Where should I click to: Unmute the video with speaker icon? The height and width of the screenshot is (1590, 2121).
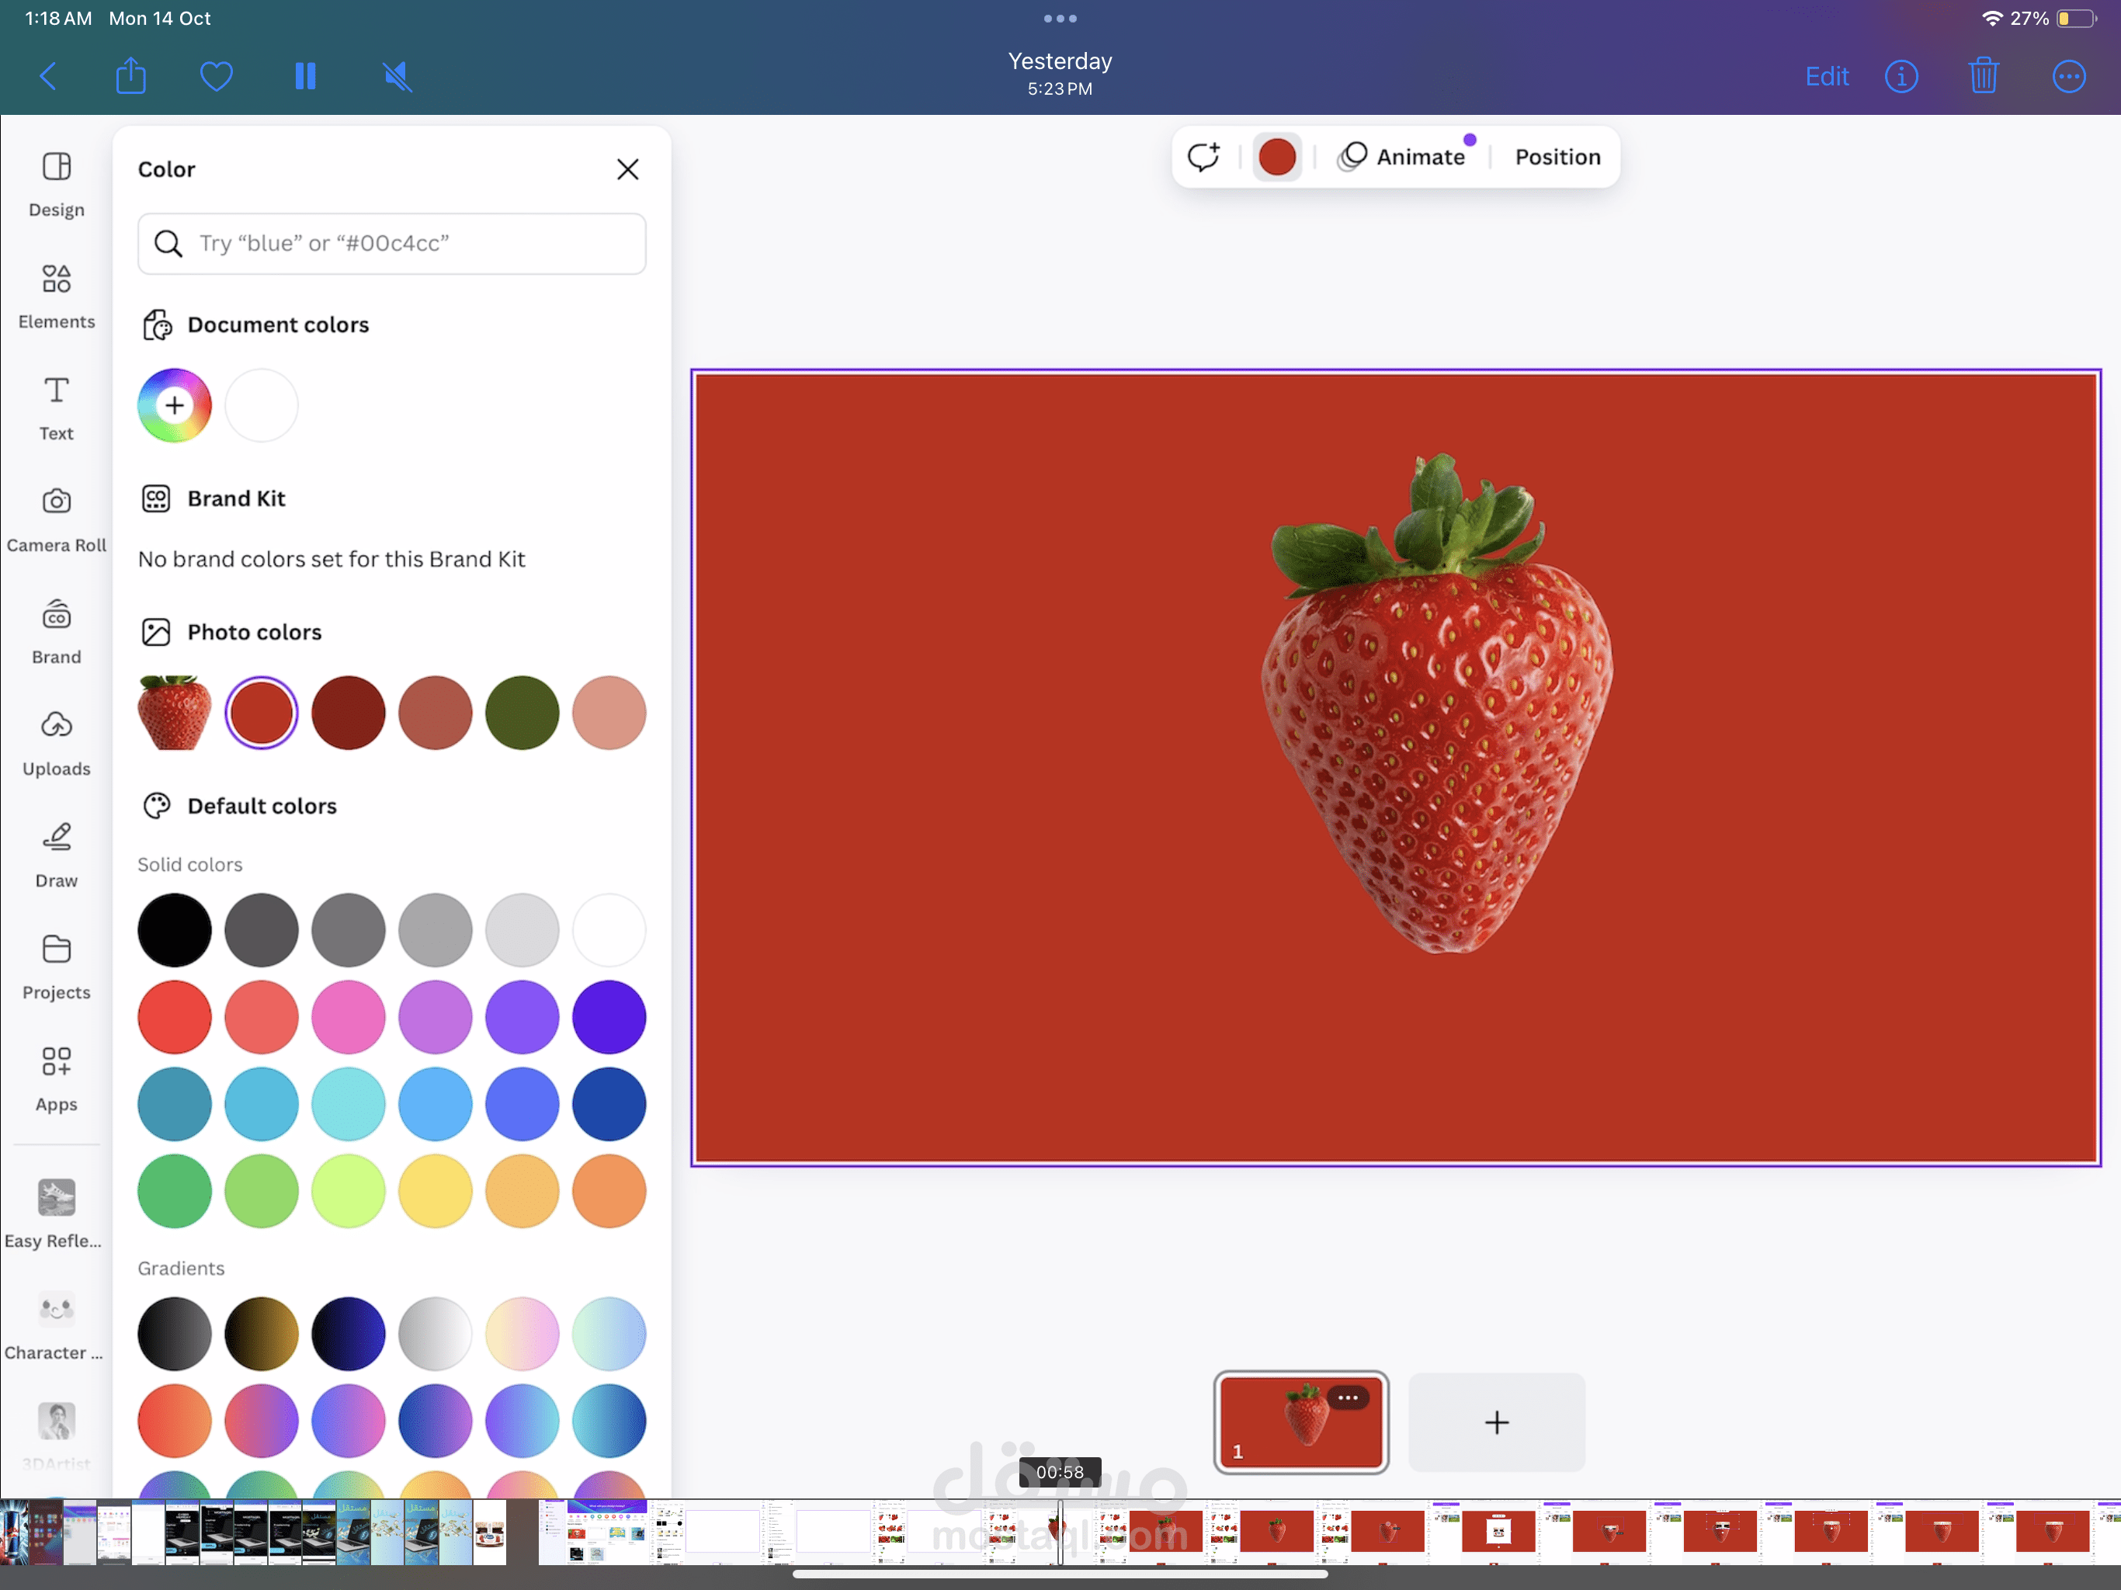click(397, 76)
